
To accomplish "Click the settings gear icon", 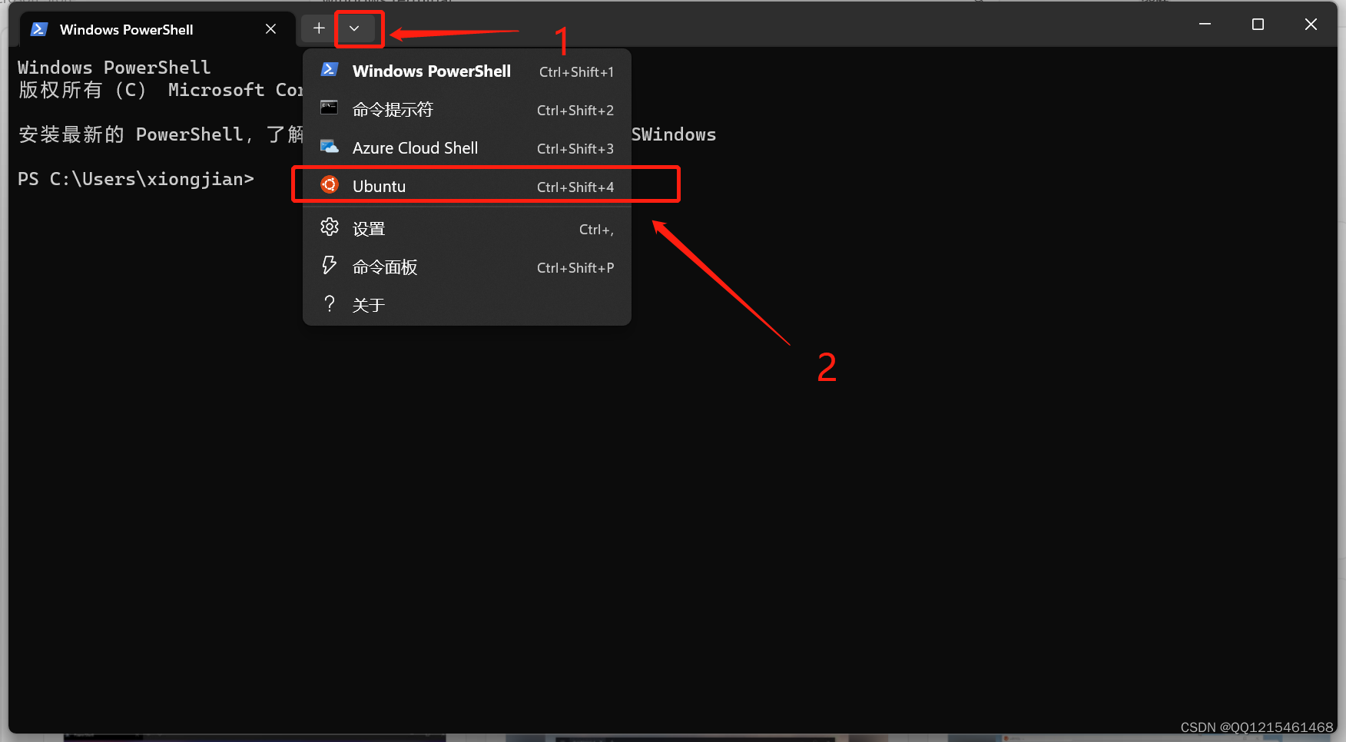I will (x=330, y=227).
